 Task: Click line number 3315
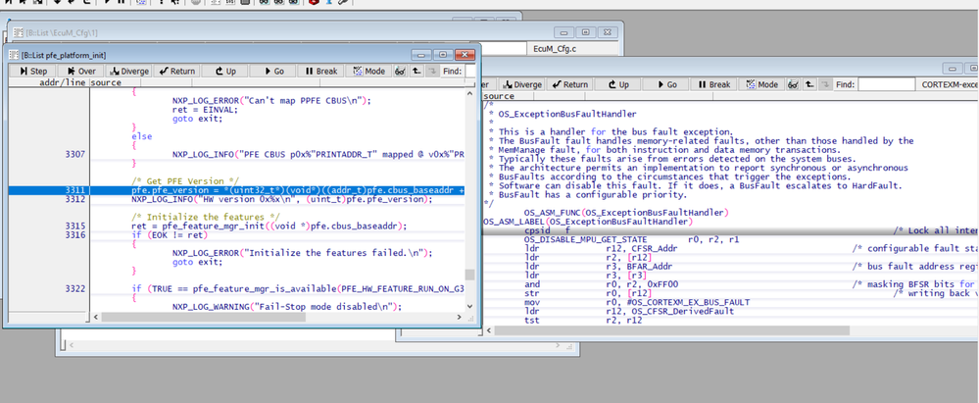[74, 227]
